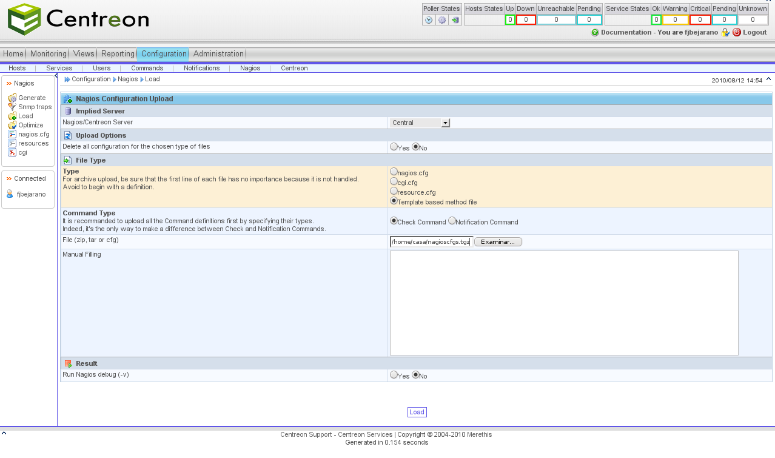775x458 pixels.
Task: Open the Views menu
Action: point(84,54)
